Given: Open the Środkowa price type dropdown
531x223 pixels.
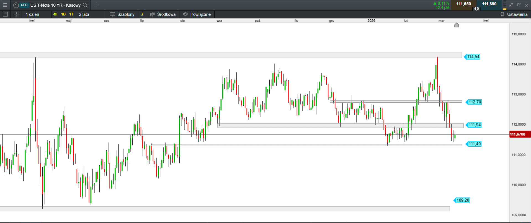Looking at the screenshot, I should [163, 14].
